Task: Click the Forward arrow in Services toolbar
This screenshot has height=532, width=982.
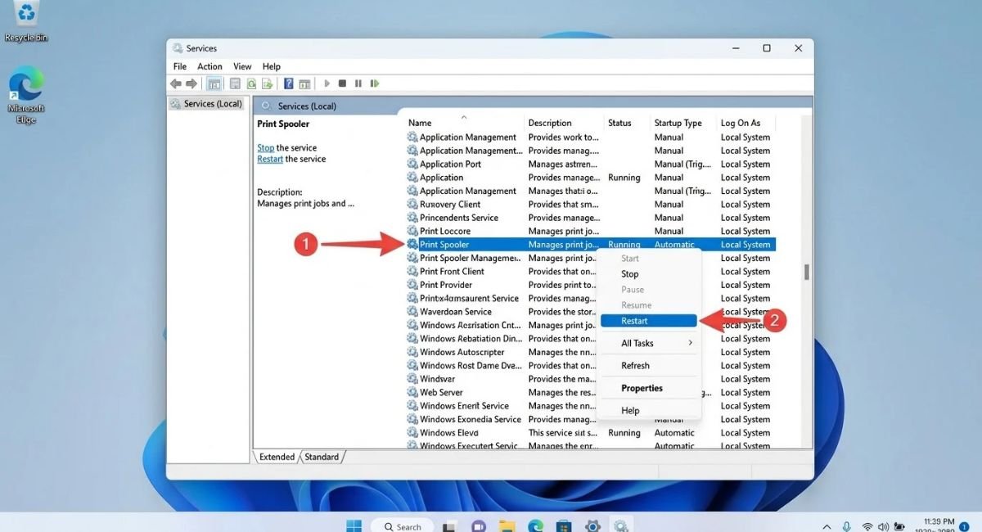Action: [x=191, y=83]
